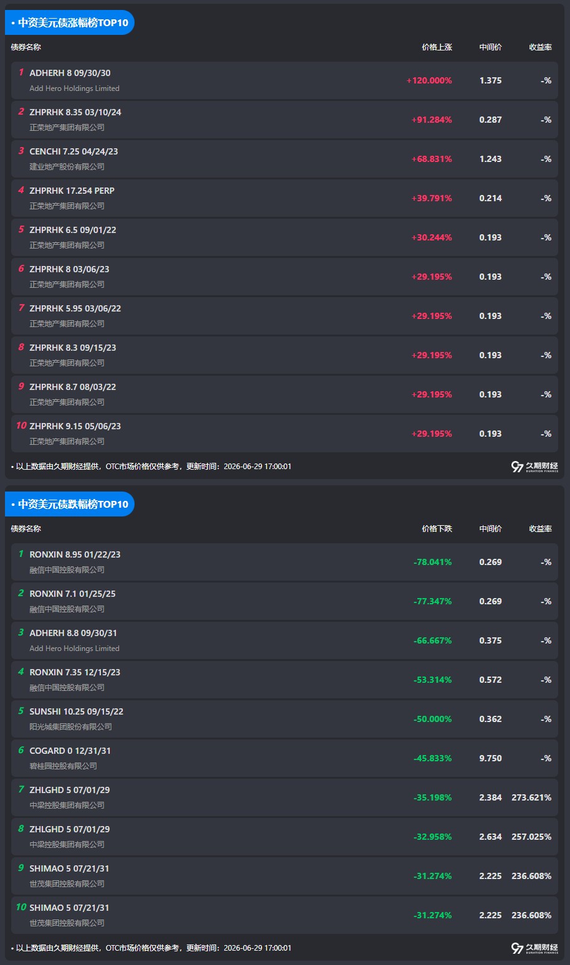Open bond CENCHI 7.25 04/24/23
This screenshot has width=570, height=965.
tap(74, 151)
